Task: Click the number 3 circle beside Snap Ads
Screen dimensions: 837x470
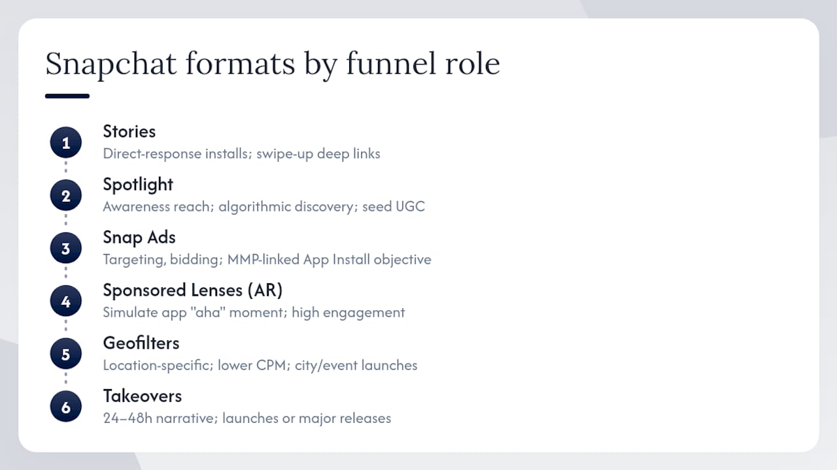Action: pos(66,249)
